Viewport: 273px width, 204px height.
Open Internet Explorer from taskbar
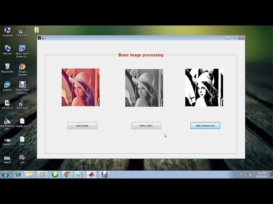18,175
